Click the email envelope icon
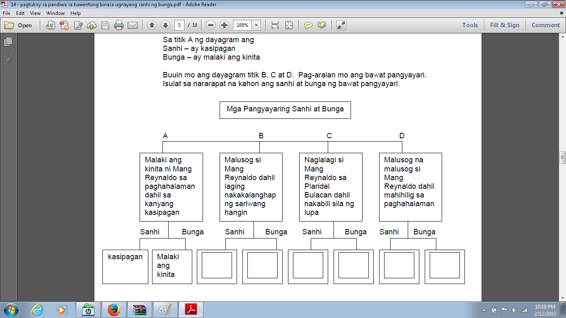Image resolution: width=566 pixels, height=318 pixels. point(133,25)
